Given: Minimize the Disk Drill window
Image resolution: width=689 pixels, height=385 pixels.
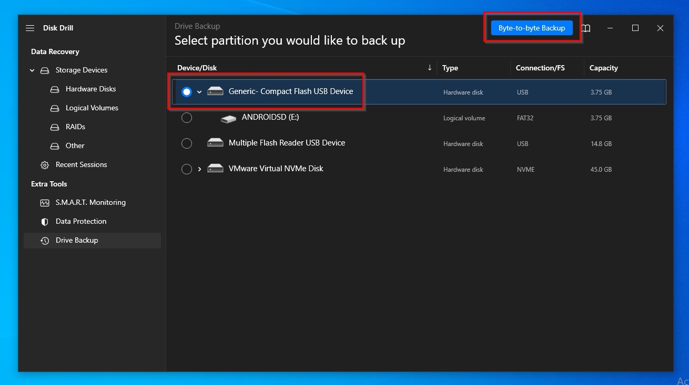Looking at the screenshot, I should tap(610, 28).
